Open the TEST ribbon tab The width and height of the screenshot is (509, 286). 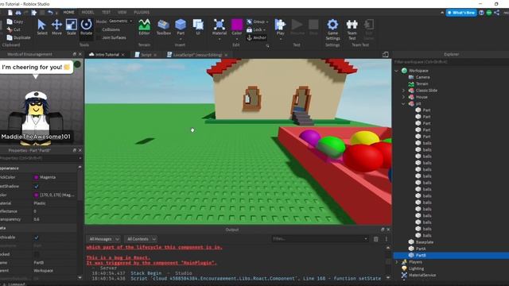click(x=106, y=13)
